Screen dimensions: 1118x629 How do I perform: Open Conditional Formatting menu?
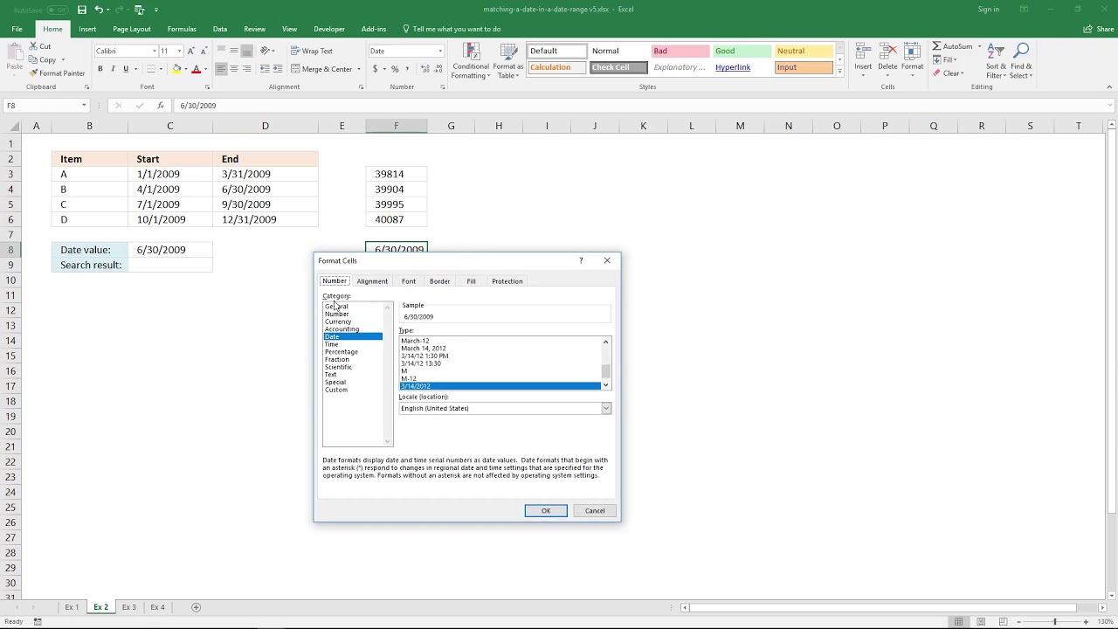471,61
